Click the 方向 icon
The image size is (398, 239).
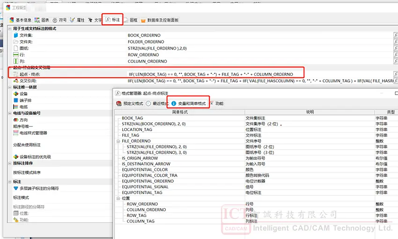click(x=16, y=120)
